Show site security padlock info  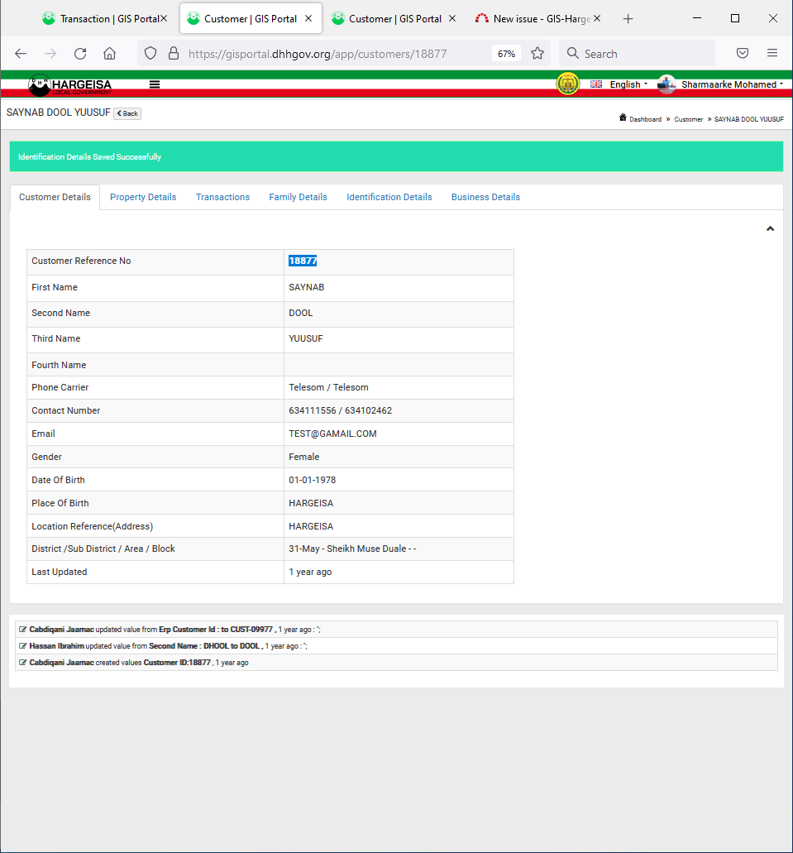point(174,53)
